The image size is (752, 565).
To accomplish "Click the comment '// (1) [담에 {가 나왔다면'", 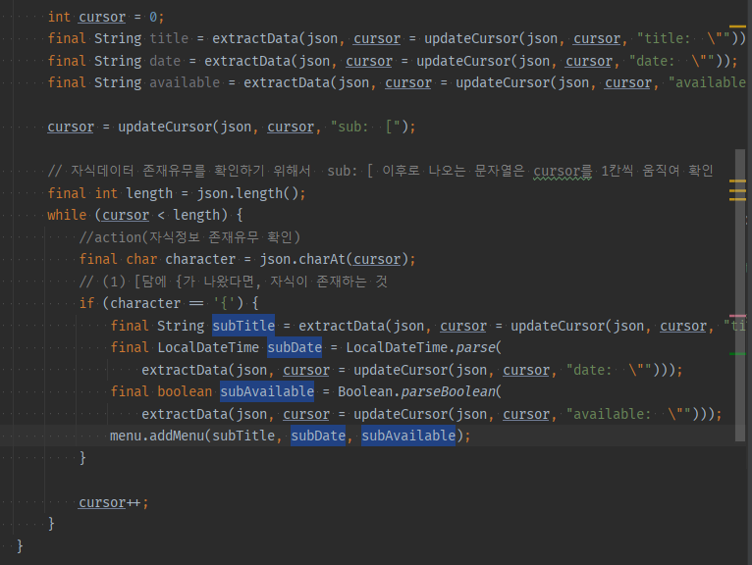I will (x=233, y=282).
